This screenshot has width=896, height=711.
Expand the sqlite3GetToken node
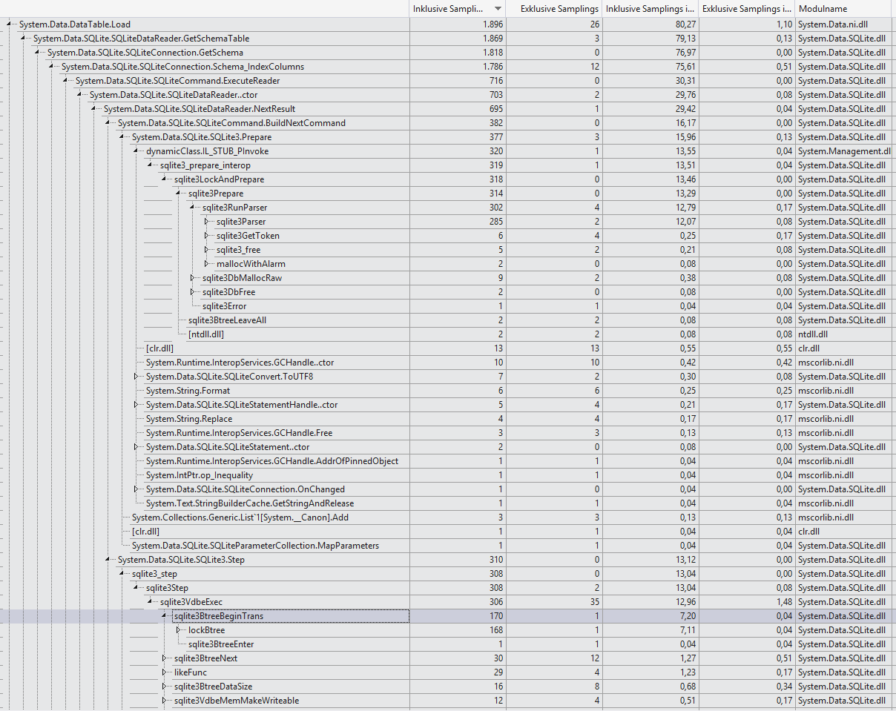(207, 236)
